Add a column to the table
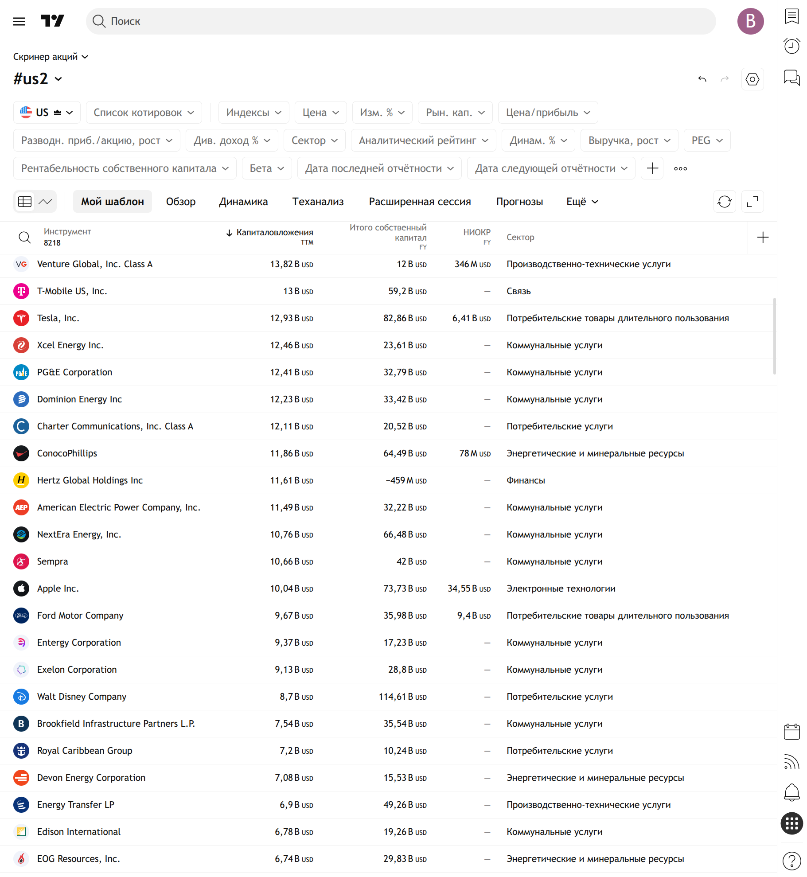The image size is (807, 877). 762,238
